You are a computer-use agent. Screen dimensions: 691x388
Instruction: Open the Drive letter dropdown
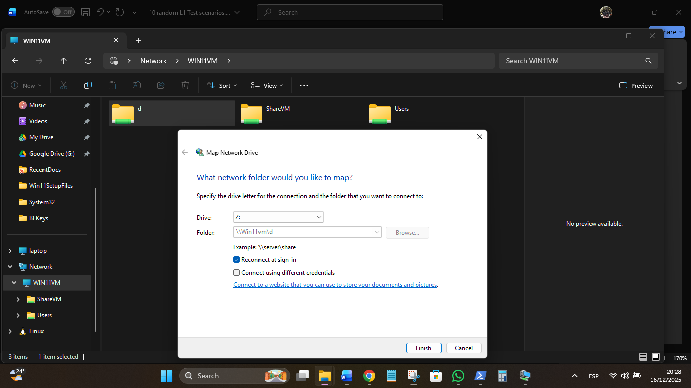point(278,217)
